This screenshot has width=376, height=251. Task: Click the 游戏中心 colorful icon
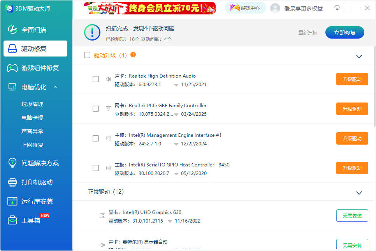pyautogui.click(x=234, y=8)
